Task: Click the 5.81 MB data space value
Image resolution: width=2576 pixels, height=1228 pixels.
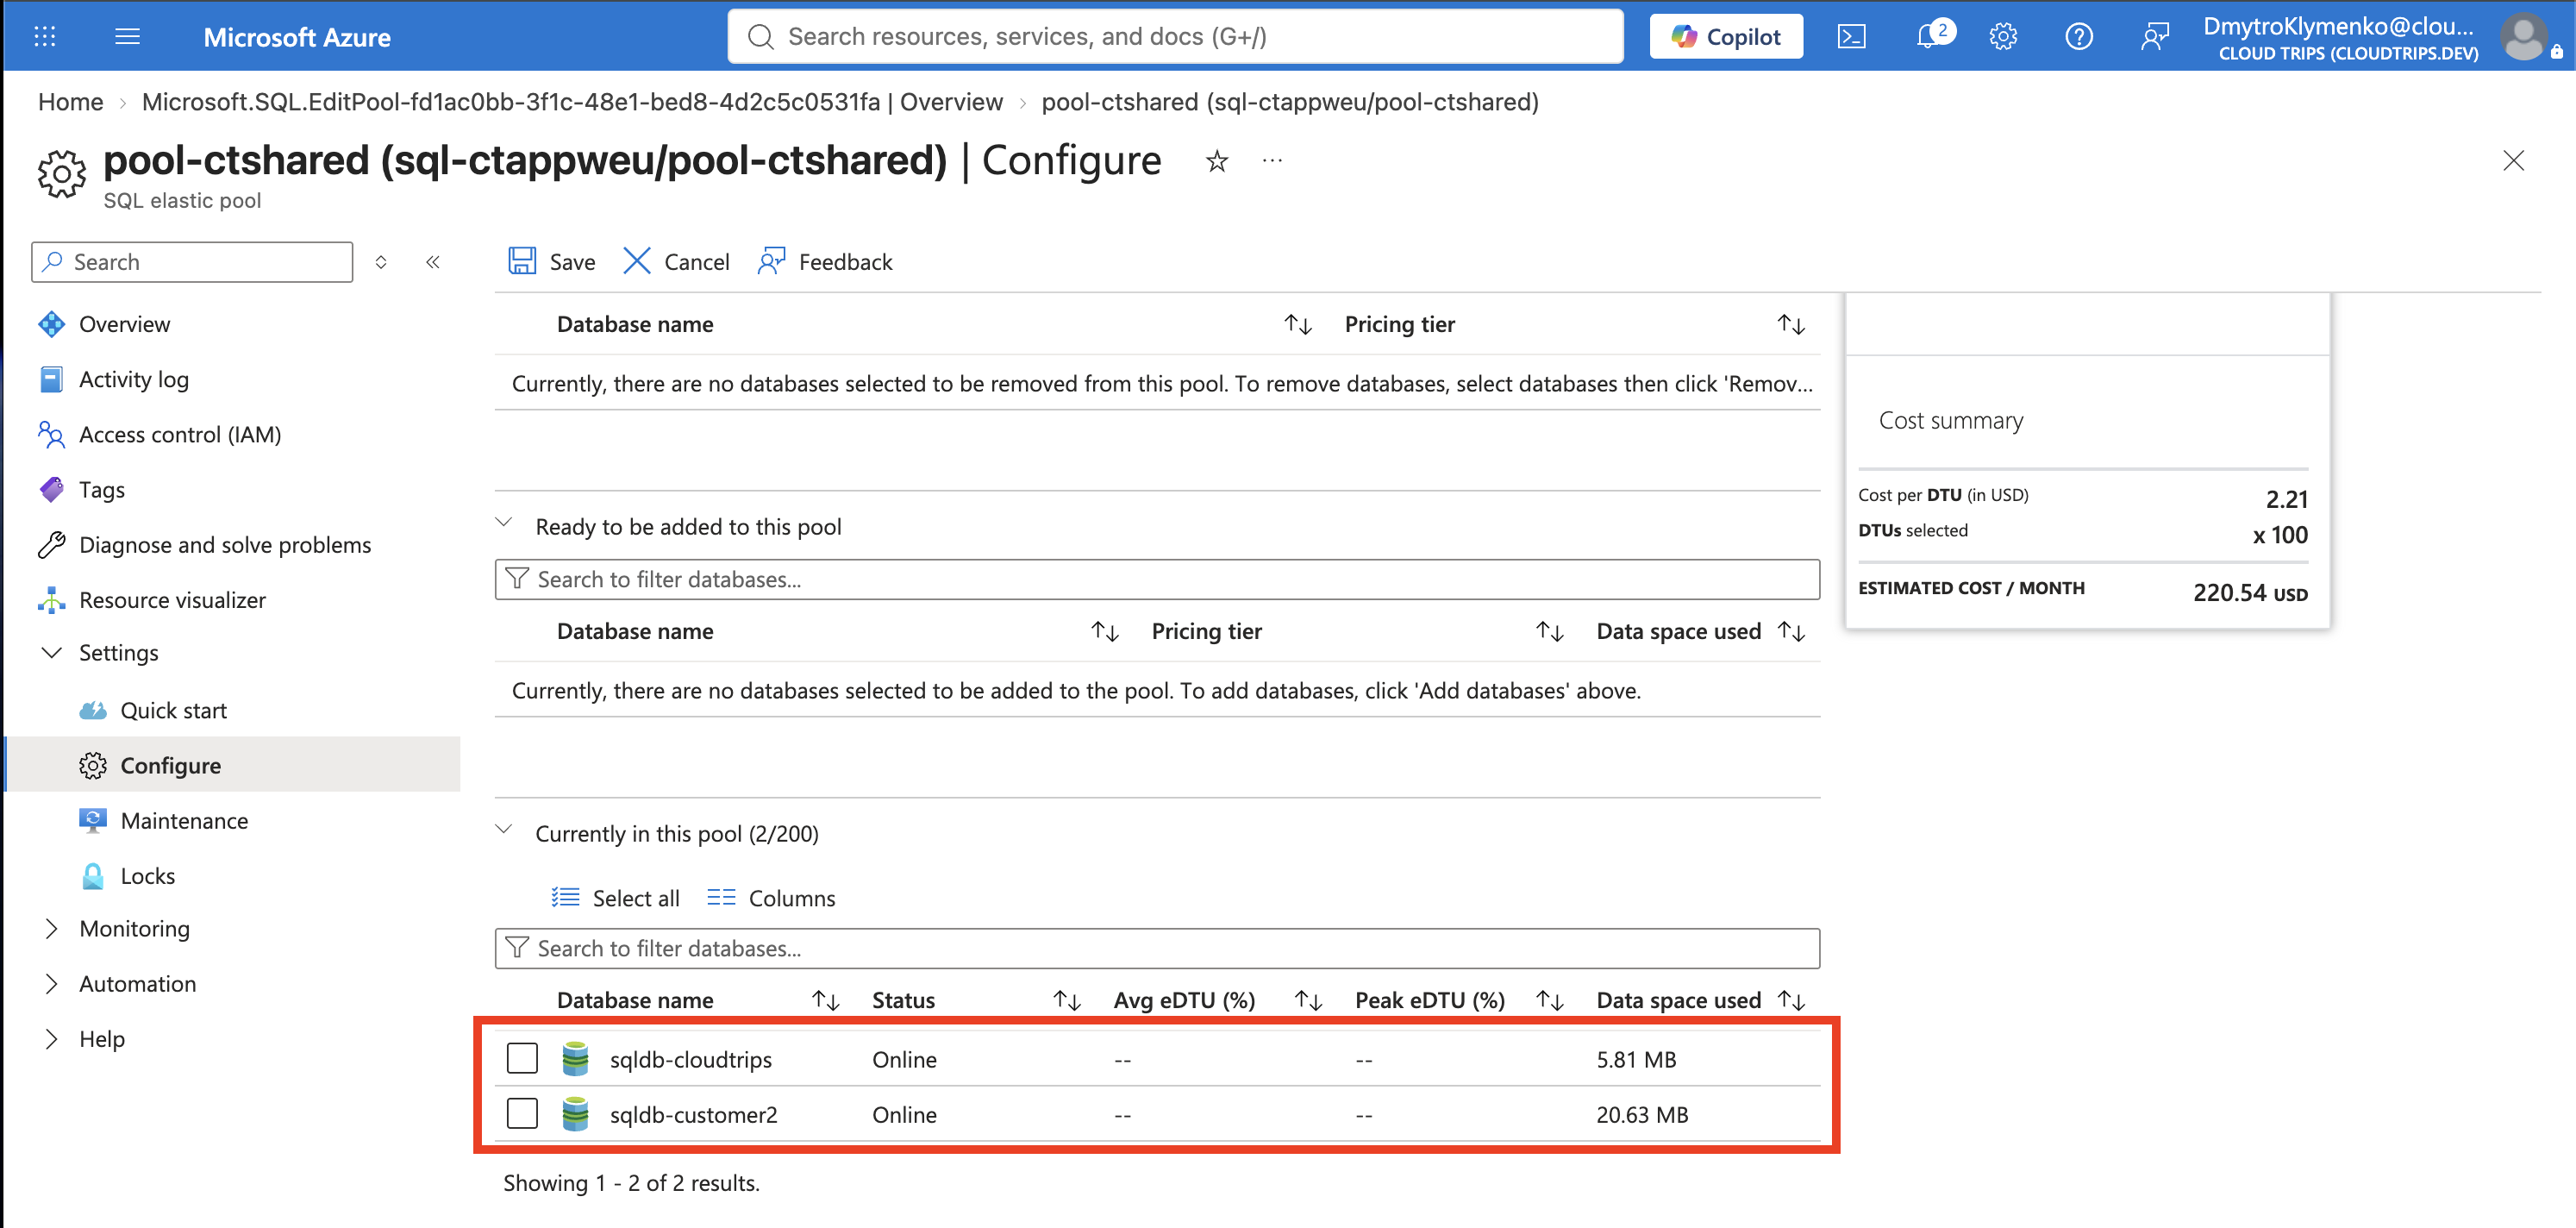Action: [x=1636, y=1059]
